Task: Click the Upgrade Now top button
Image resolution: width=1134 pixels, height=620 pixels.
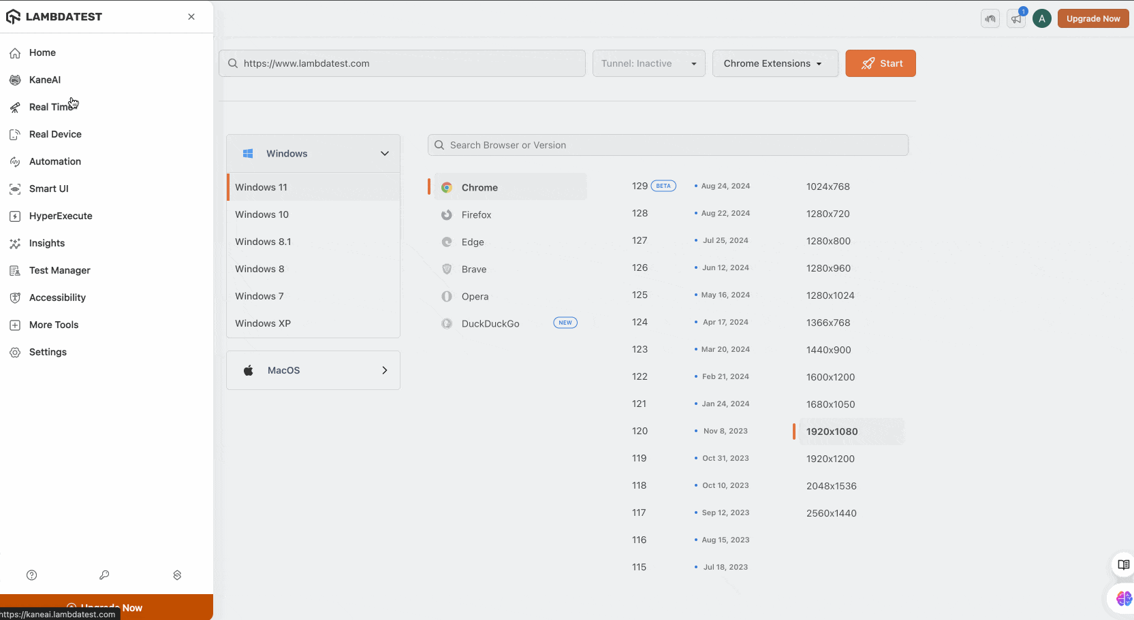Action: [x=1092, y=19]
